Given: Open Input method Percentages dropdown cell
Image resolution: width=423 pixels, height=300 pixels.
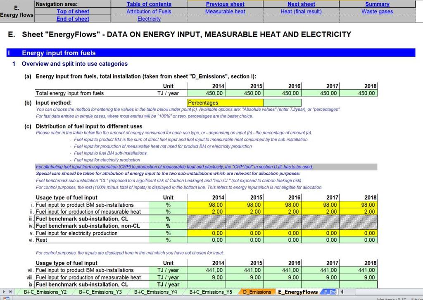Looking at the screenshot, I should tap(225, 102).
